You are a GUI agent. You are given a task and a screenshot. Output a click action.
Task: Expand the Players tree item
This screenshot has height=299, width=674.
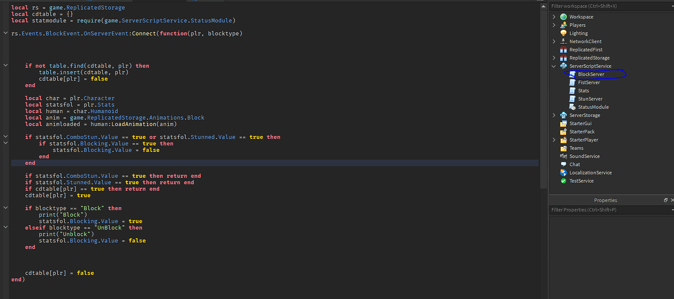(554, 24)
